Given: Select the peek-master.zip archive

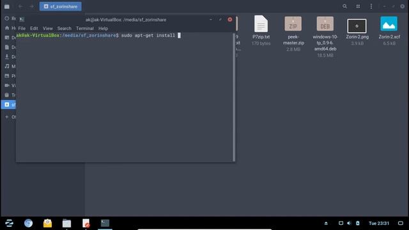Looking at the screenshot, I should [293, 34].
